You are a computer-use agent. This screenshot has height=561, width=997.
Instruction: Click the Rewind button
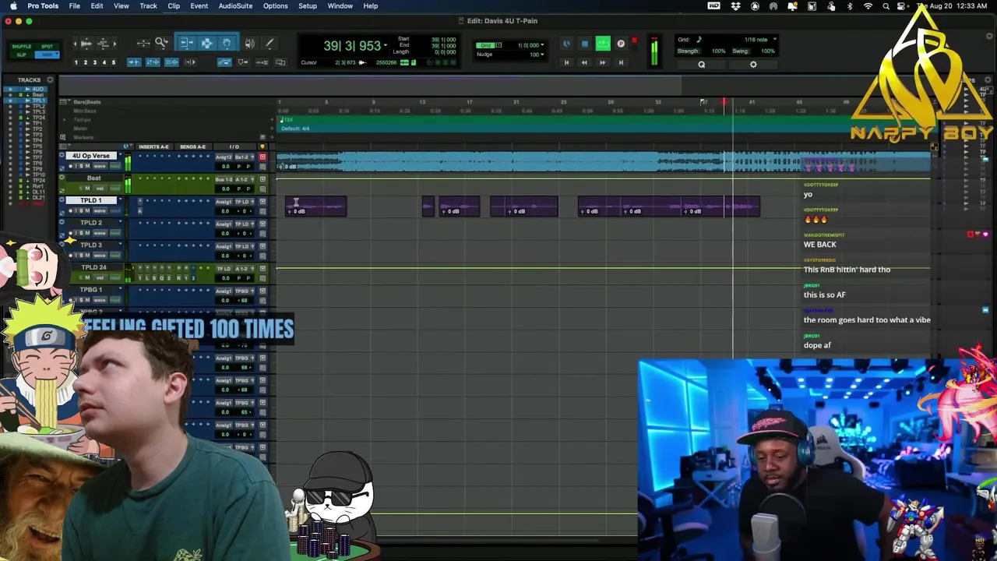(x=584, y=63)
